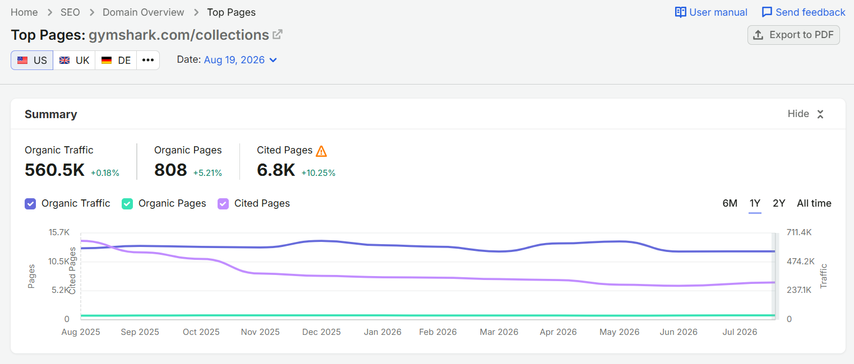Click the Summary heading
854x364 pixels.
(51, 114)
